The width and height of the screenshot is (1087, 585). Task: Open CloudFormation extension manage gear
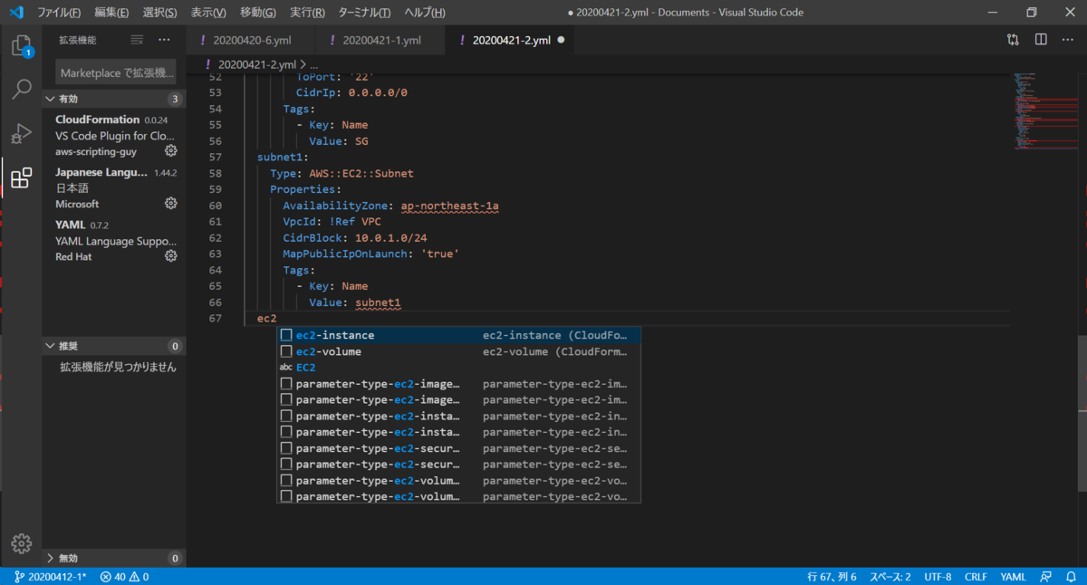coord(170,151)
